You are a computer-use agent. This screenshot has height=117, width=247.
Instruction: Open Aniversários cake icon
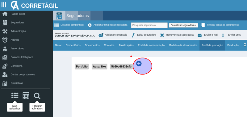pos(5,49)
